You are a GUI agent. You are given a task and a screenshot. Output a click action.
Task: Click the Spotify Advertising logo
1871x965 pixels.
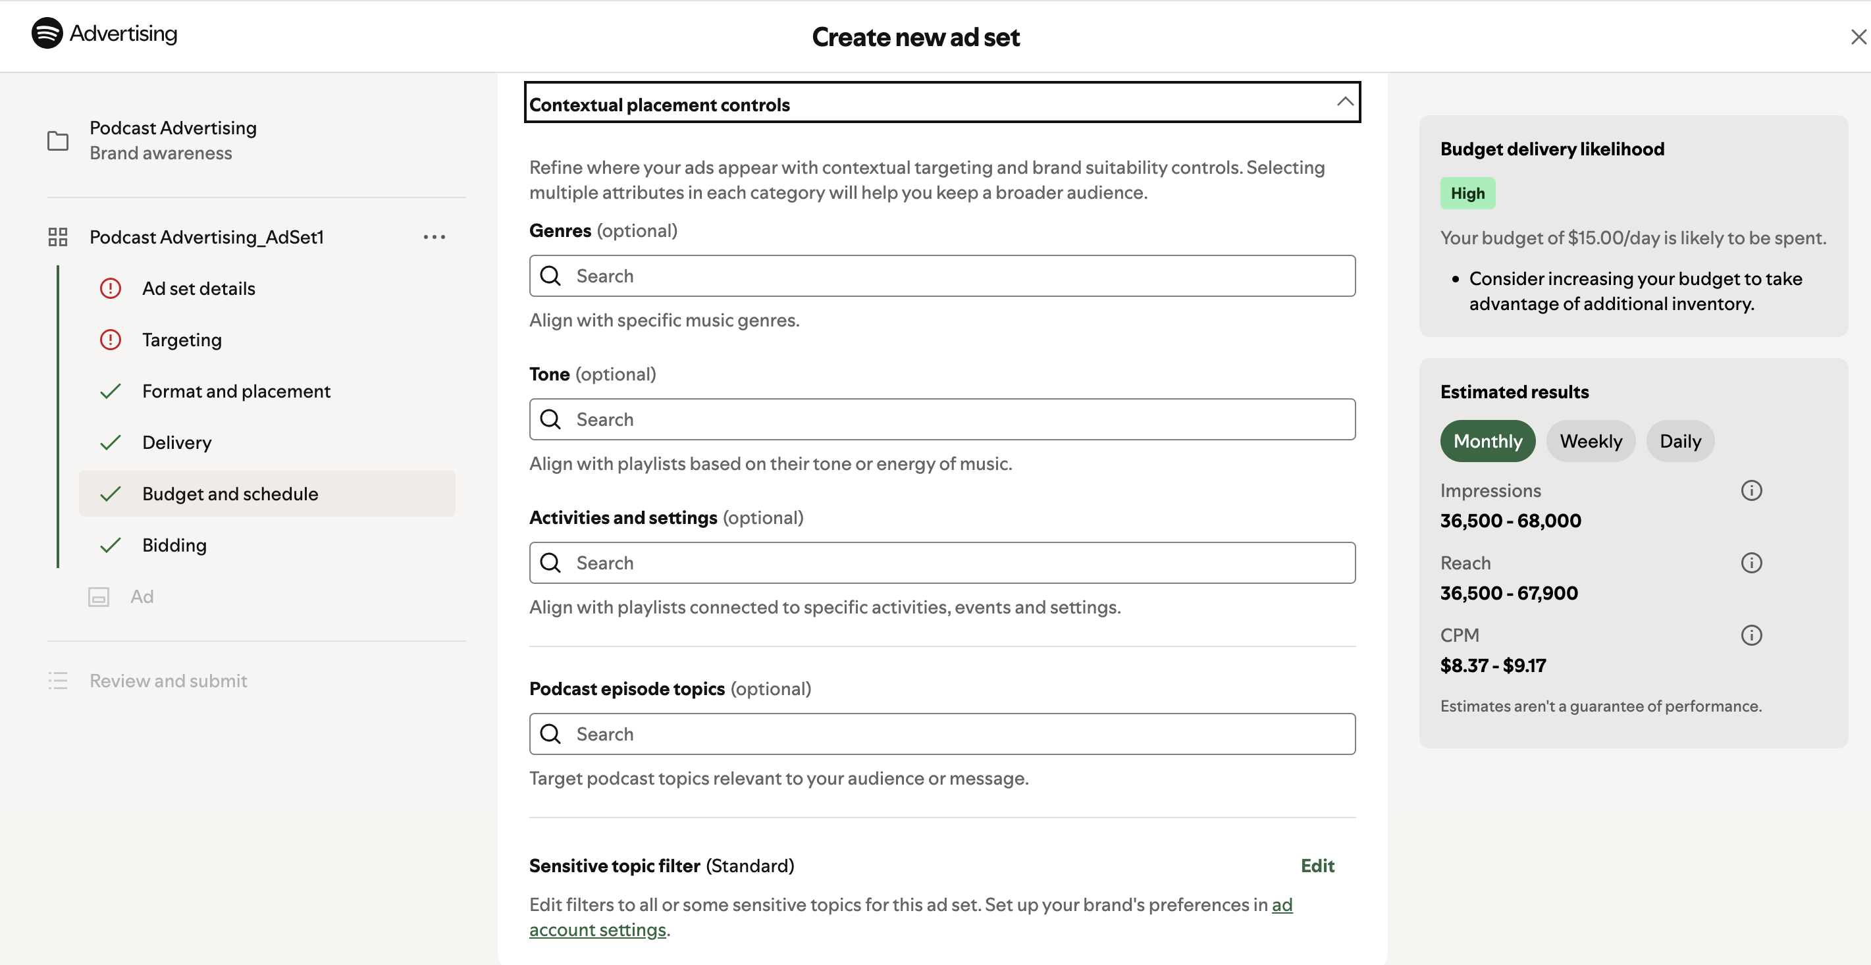(104, 34)
